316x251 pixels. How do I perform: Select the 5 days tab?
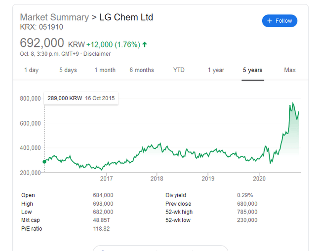(68, 70)
